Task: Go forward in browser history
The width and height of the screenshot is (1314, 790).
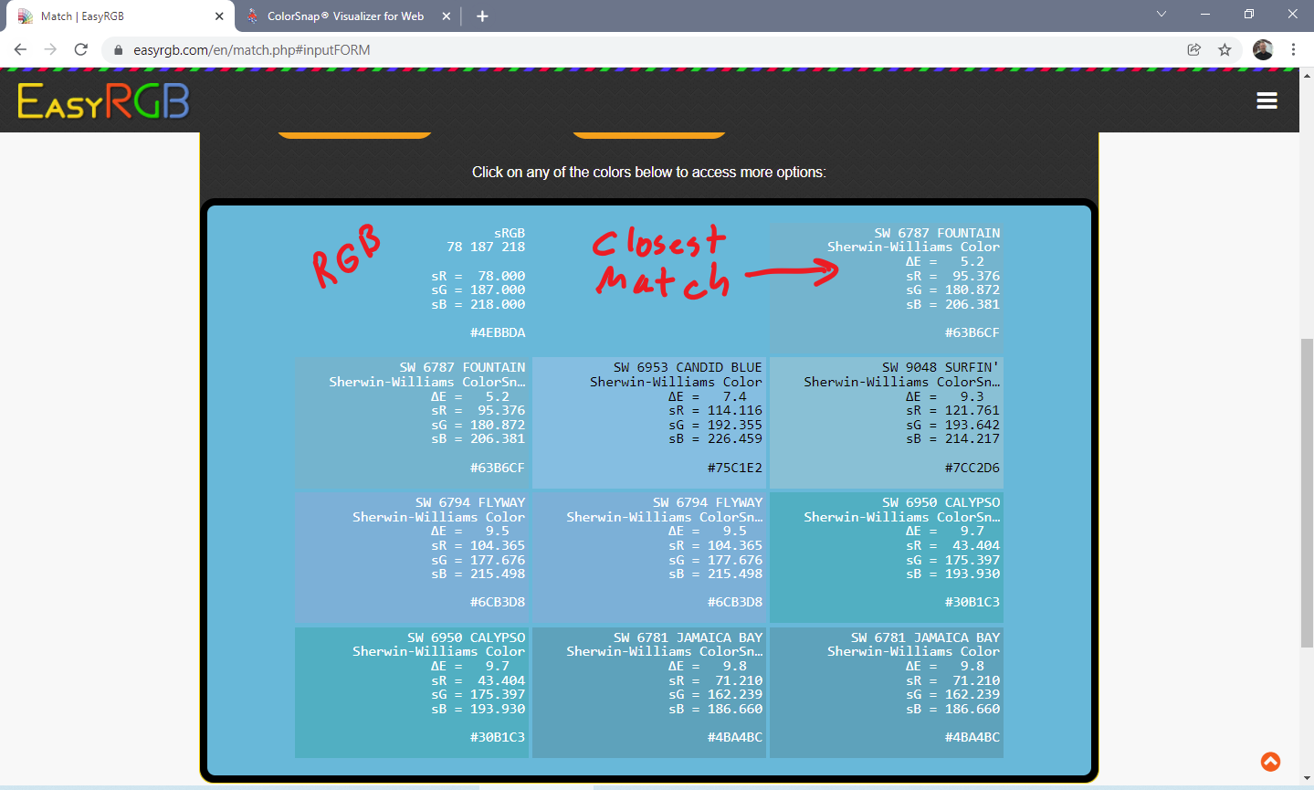Action: [50, 49]
